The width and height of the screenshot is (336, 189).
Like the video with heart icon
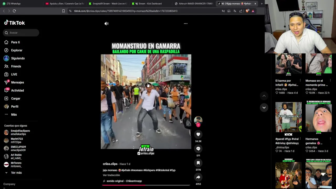tap(198, 134)
